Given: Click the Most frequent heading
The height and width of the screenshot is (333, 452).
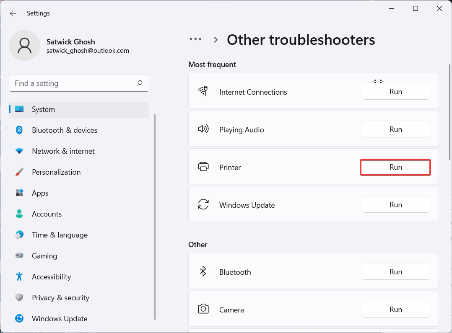Looking at the screenshot, I should (x=212, y=65).
